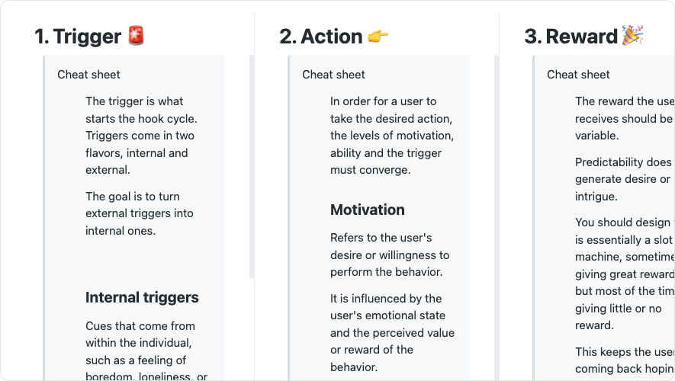Image resolution: width=675 pixels, height=381 pixels.
Task: Click the Cheat sheet label under Reward
Action: (578, 75)
